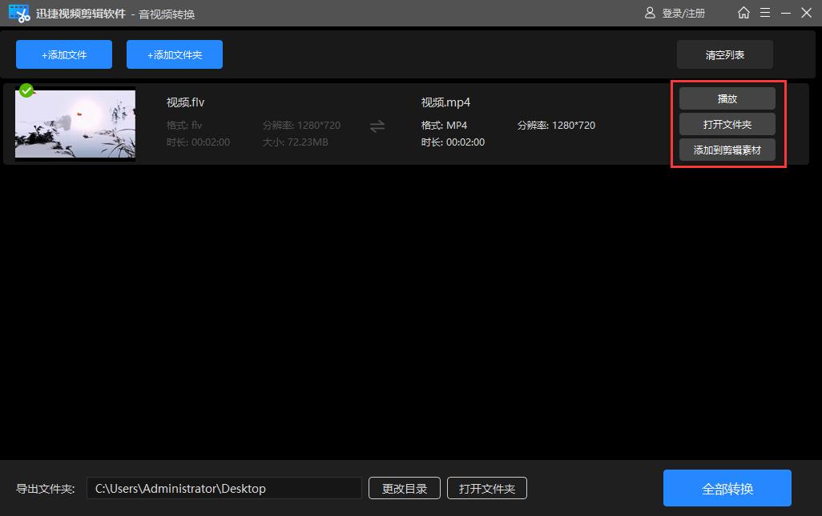
Task: Click the user account icon
Action: coord(650,13)
